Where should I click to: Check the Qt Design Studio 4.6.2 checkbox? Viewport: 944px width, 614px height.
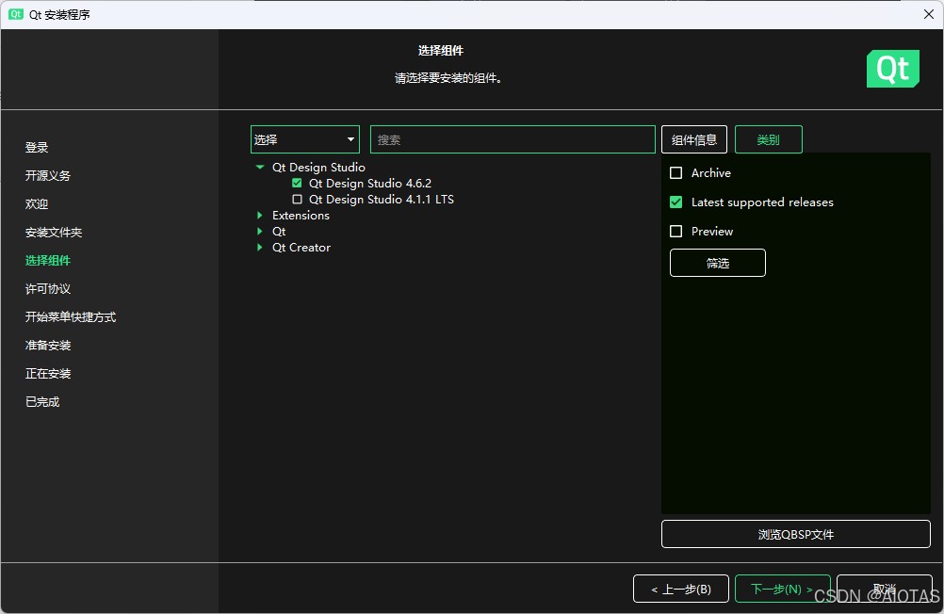tap(297, 183)
